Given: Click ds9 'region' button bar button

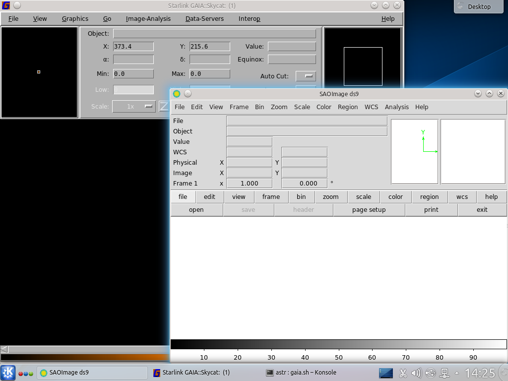Looking at the screenshot, I should [x=429, y=196].
